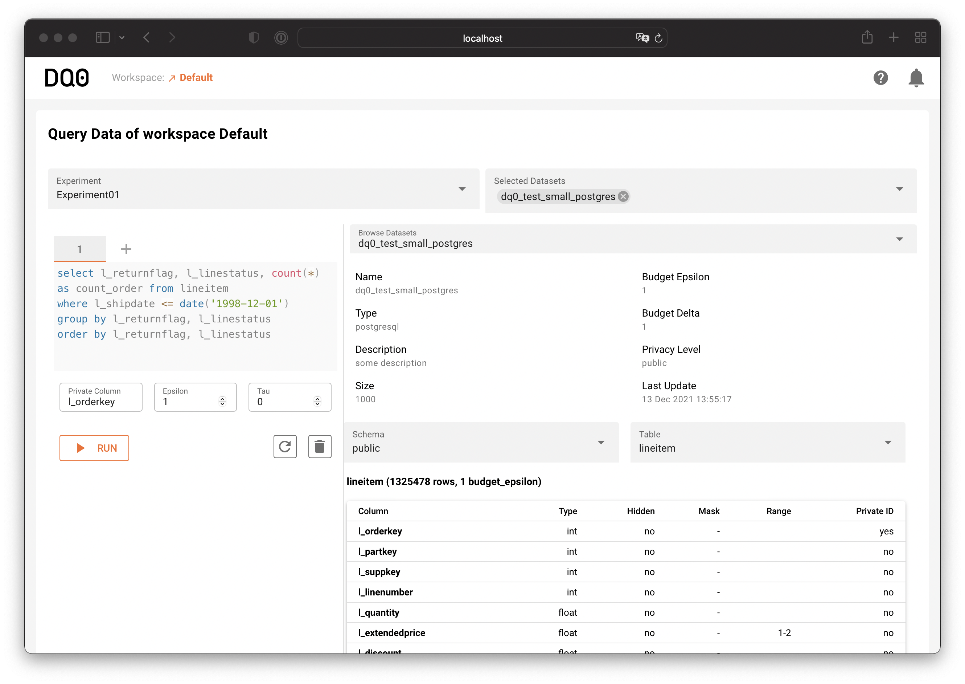Click the Size value 1000
This screenshot has height=684, width=965.
(365, 399)
